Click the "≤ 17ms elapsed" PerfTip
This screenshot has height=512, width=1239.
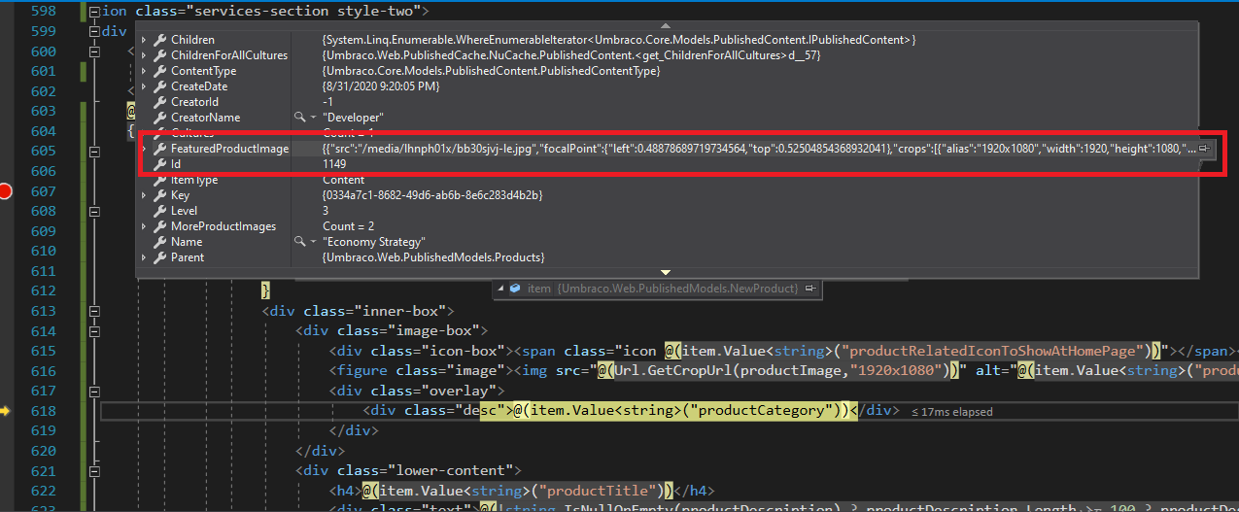(x=952, y=412)
